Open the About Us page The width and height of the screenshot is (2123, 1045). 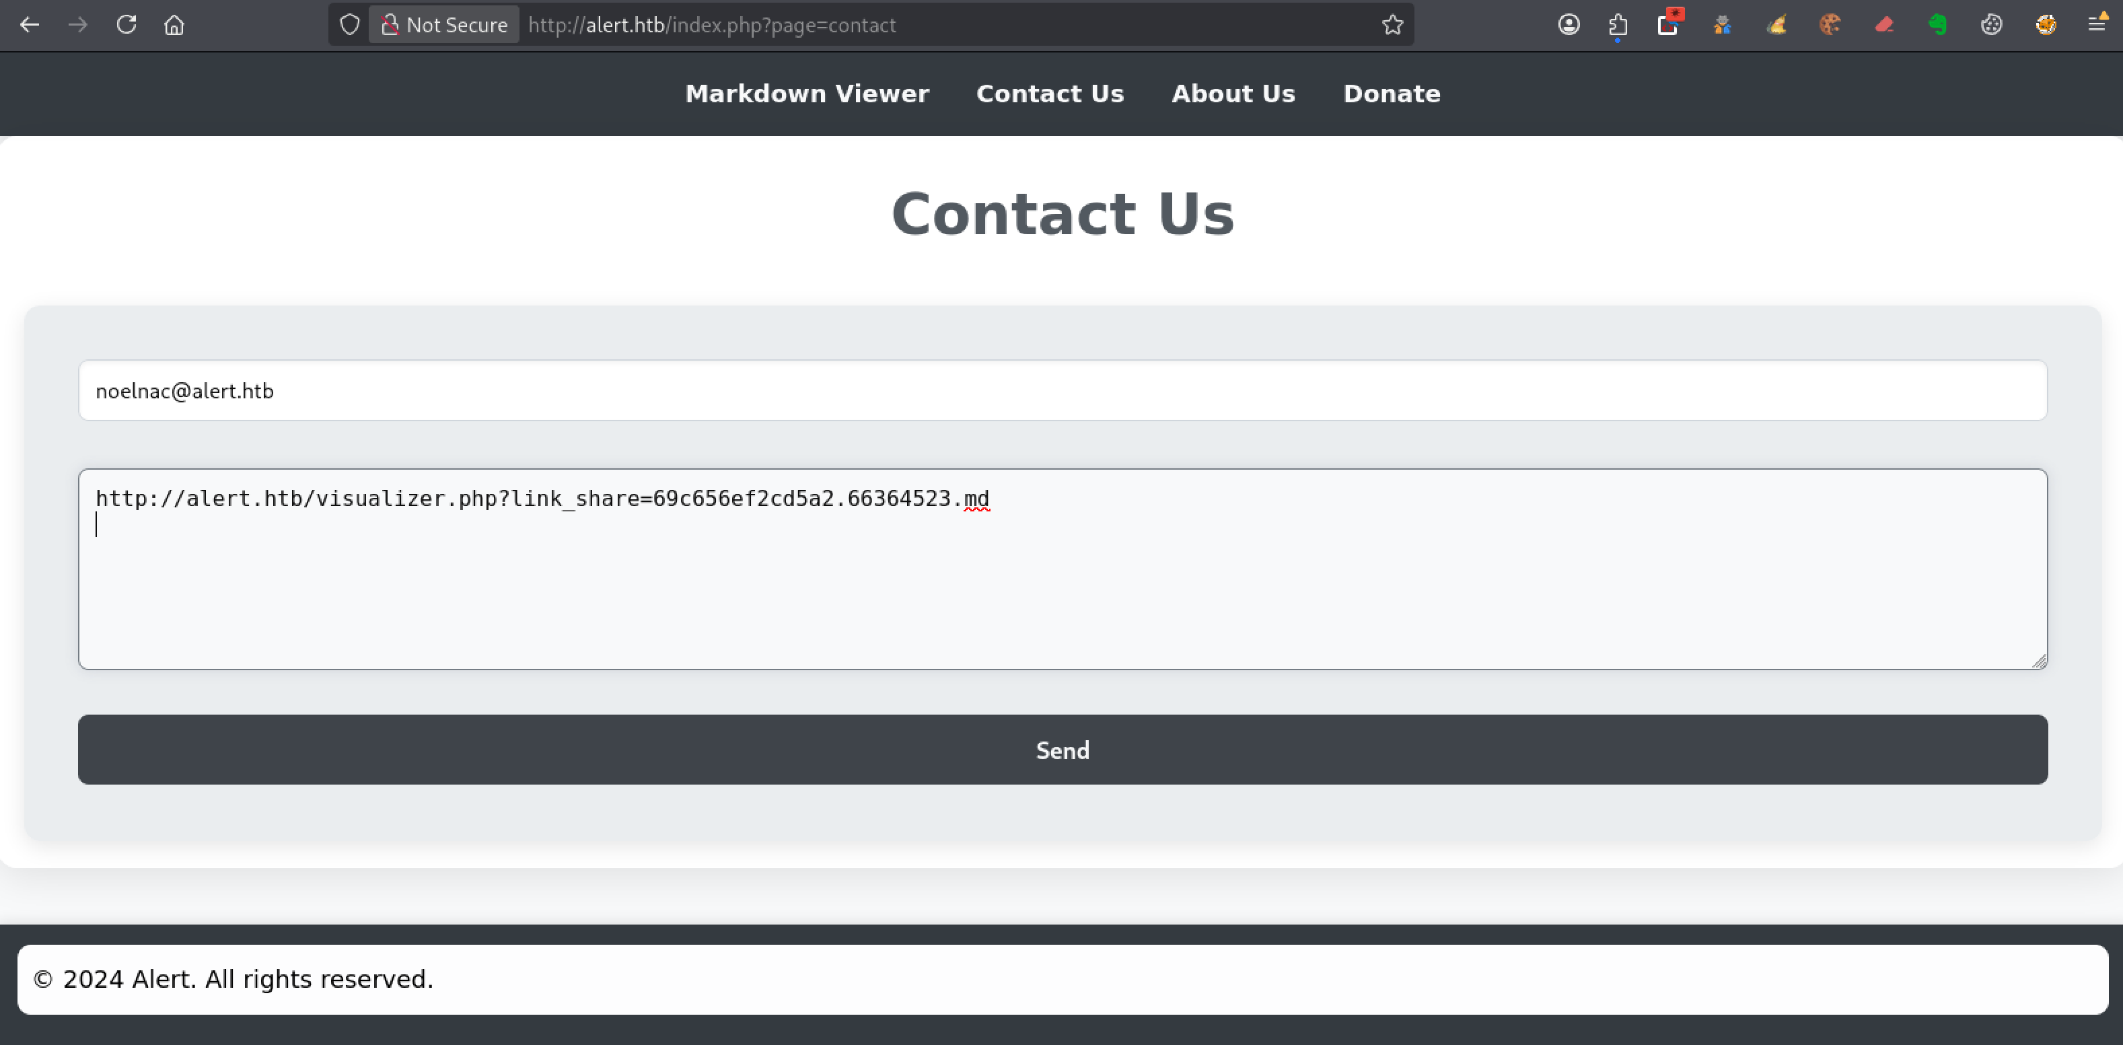1233,93
